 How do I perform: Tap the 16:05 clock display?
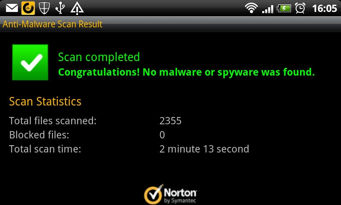pyautogui.click(x=324, y=9)
